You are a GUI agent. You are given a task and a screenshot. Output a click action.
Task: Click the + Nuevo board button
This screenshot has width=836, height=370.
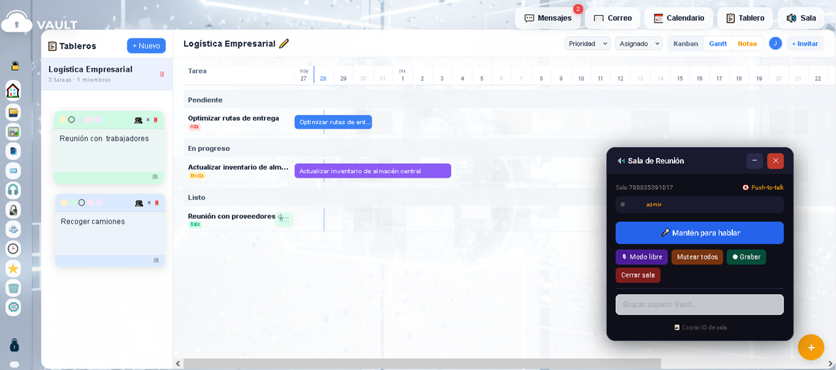tap(146, 46)
